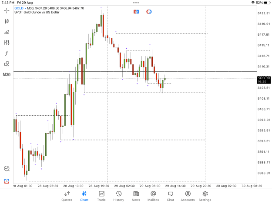Tap the Wi-Fi status icon

pyautogui.click(x=253, y=3)
